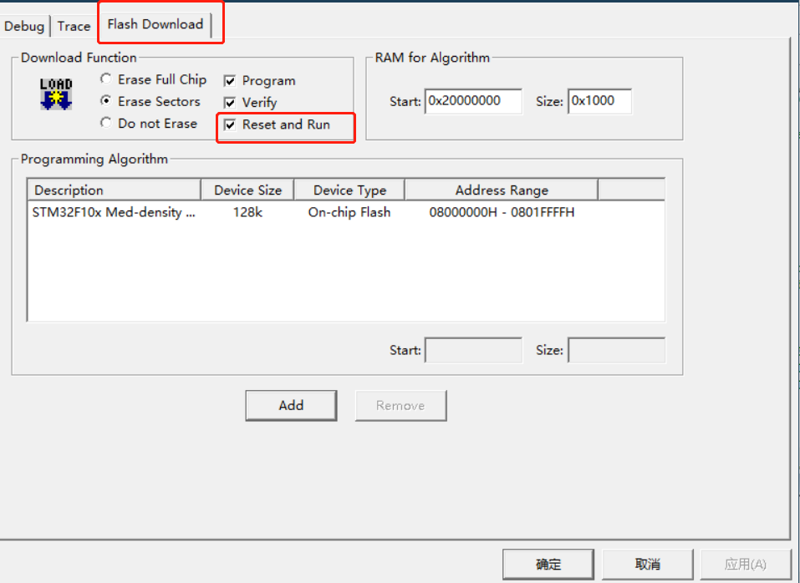The height and width of the screenshot is (583, 800).
Task: Toggle the Verify checkbox
Action: [x=230, y=103]
